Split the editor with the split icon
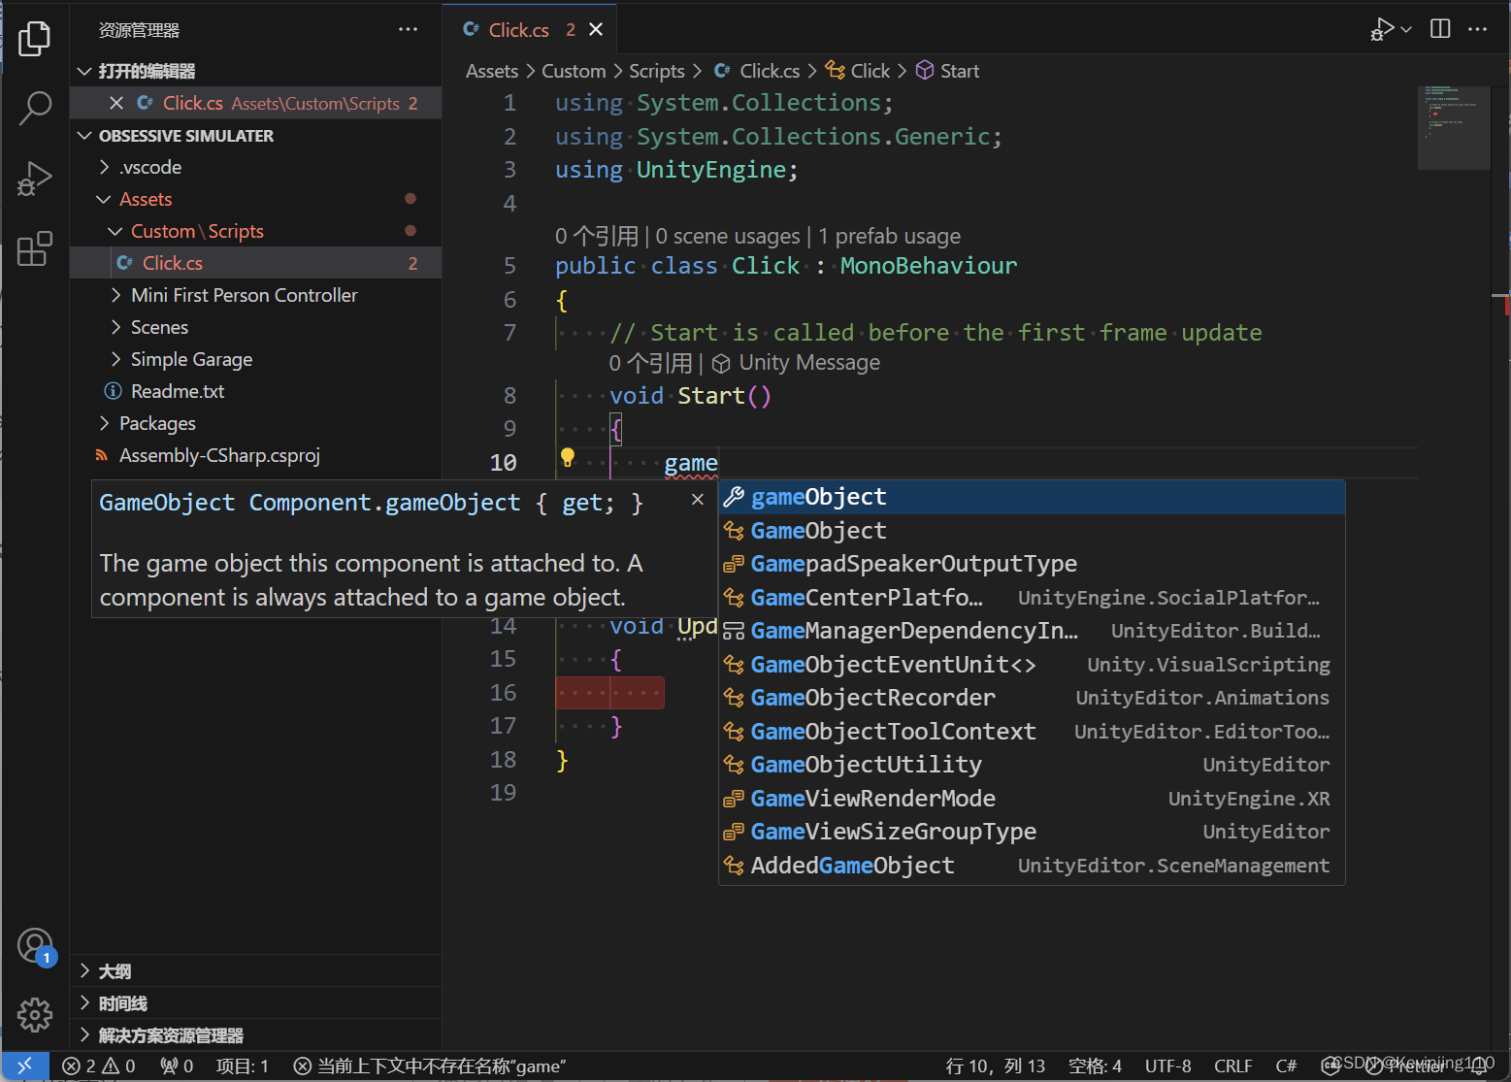Viewport: 1511px width, 1082px height. point(1439,28)
